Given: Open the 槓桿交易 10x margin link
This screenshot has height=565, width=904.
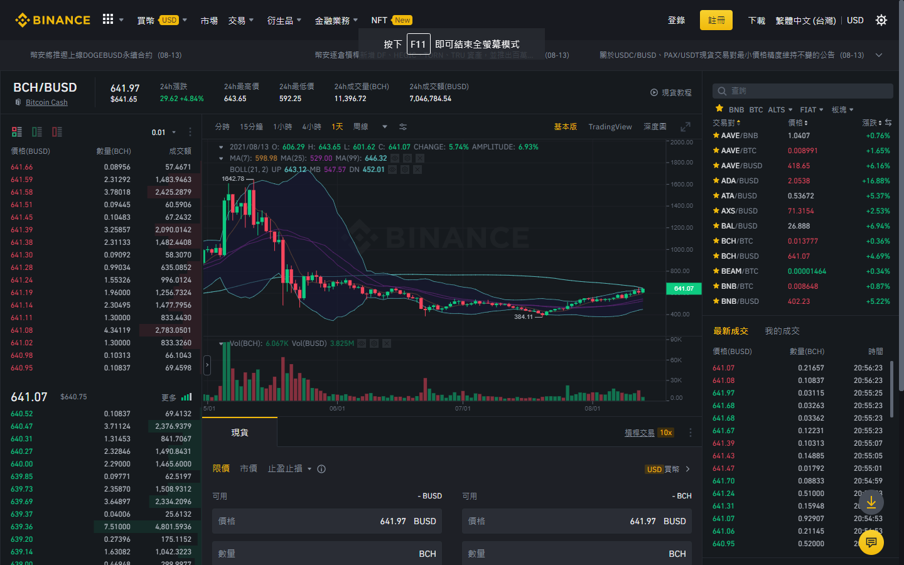Looking at the screenshot, I should coord(649,433).
